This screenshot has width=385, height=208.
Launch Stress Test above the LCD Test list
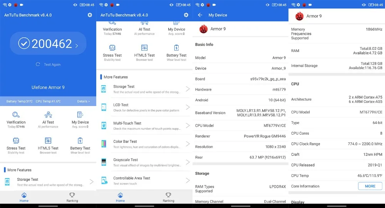(x=112, y=48)
